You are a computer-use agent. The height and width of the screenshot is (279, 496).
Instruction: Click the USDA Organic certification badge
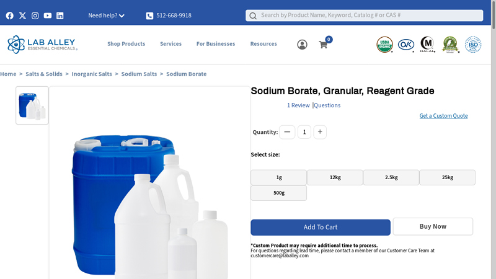384,45
